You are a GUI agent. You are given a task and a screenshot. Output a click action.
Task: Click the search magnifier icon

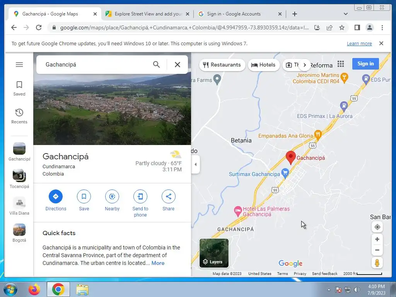pos(156,65)
